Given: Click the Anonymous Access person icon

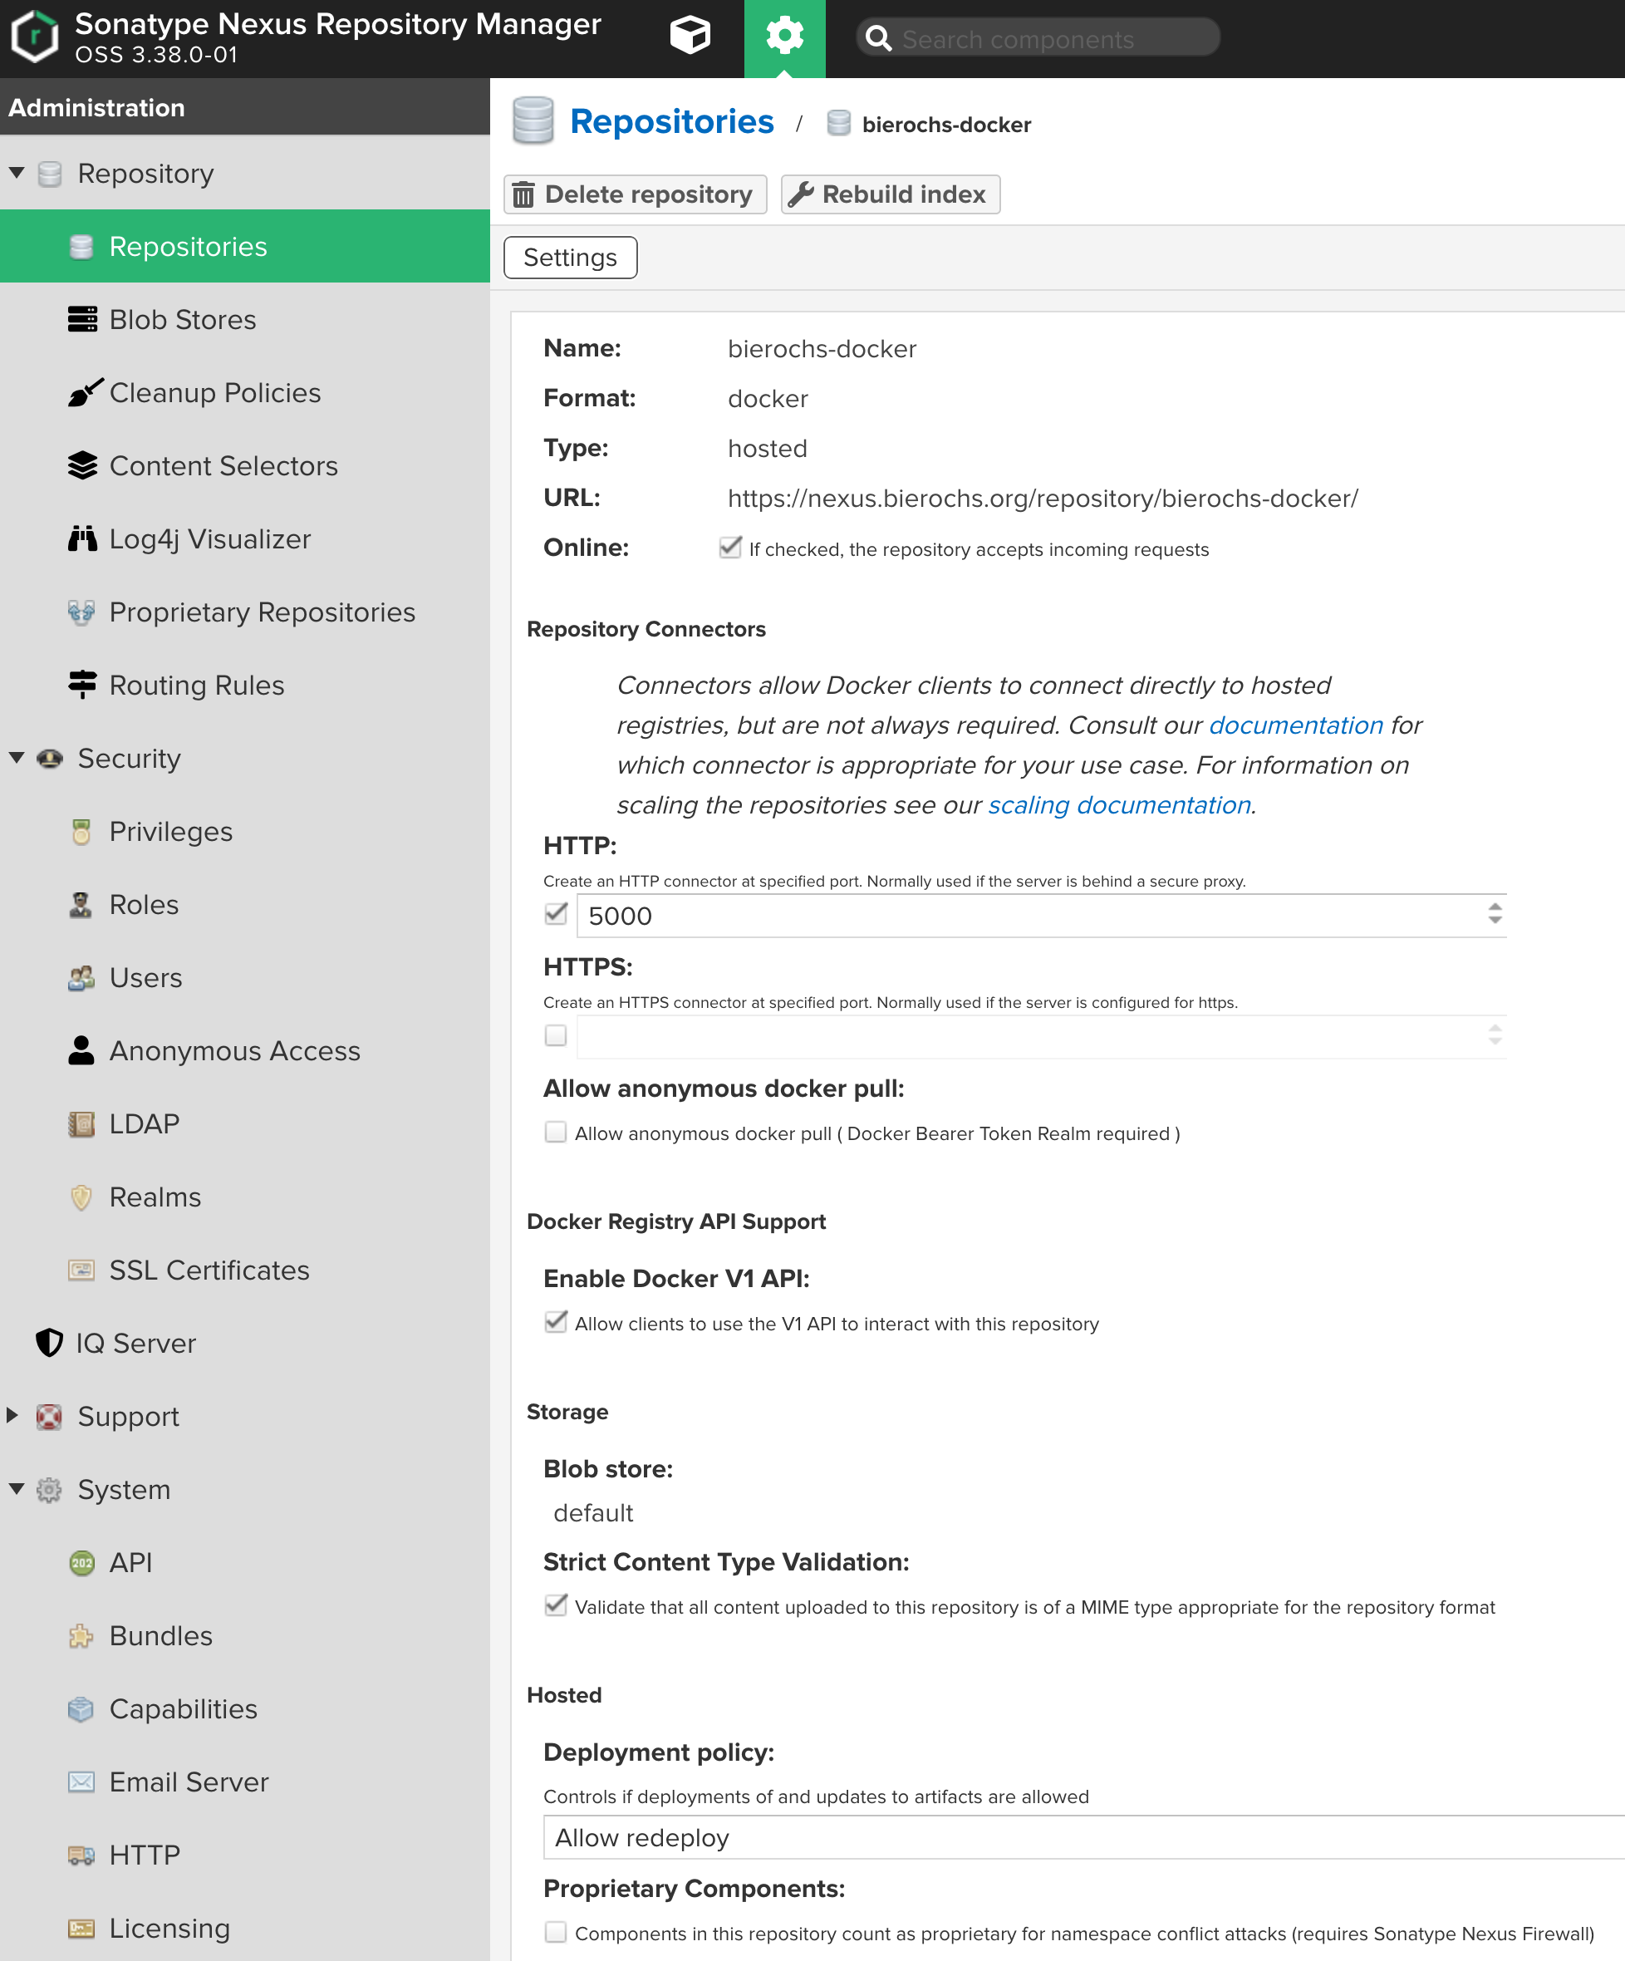Looking at the screenshot, I should pos(81,1050).
